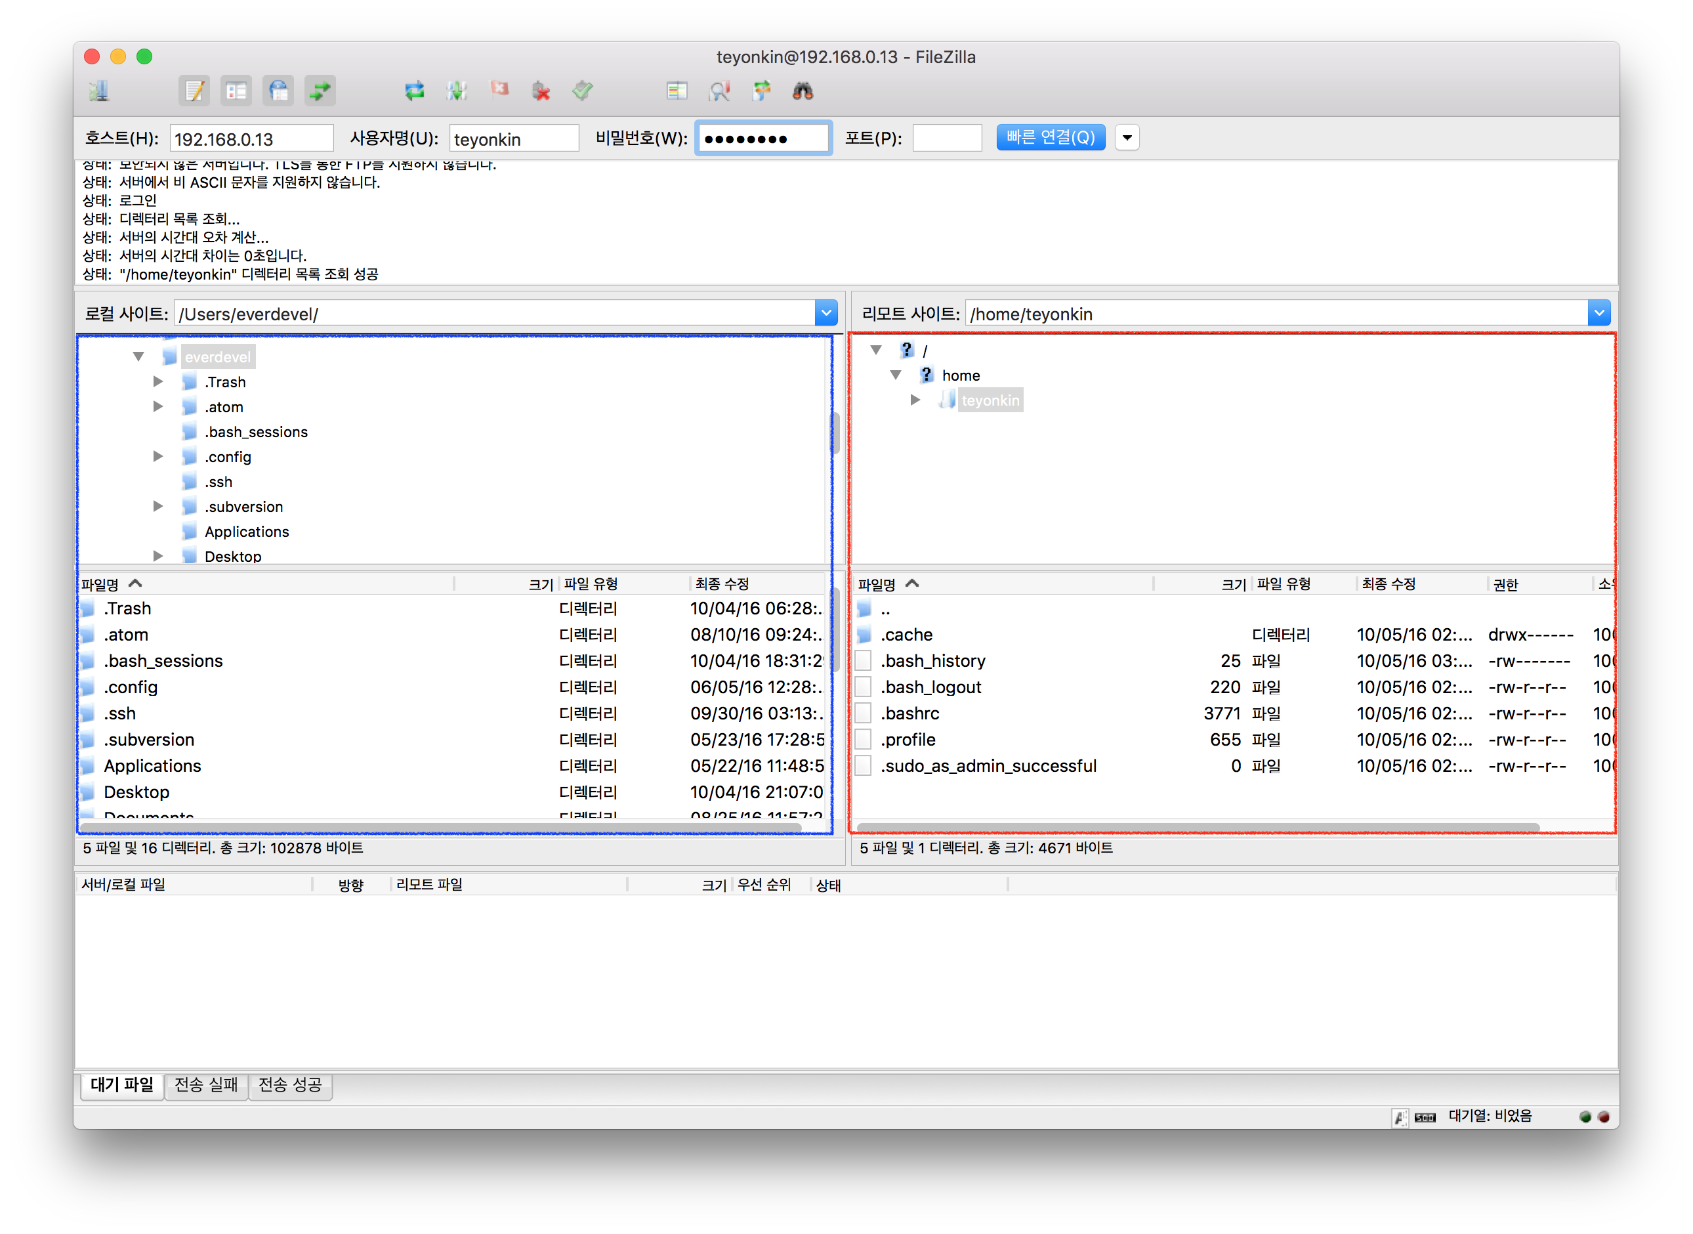Select .bash_sessions folder in local tree
This screenshot has height=1234, width=1693.
coord(255,431)
